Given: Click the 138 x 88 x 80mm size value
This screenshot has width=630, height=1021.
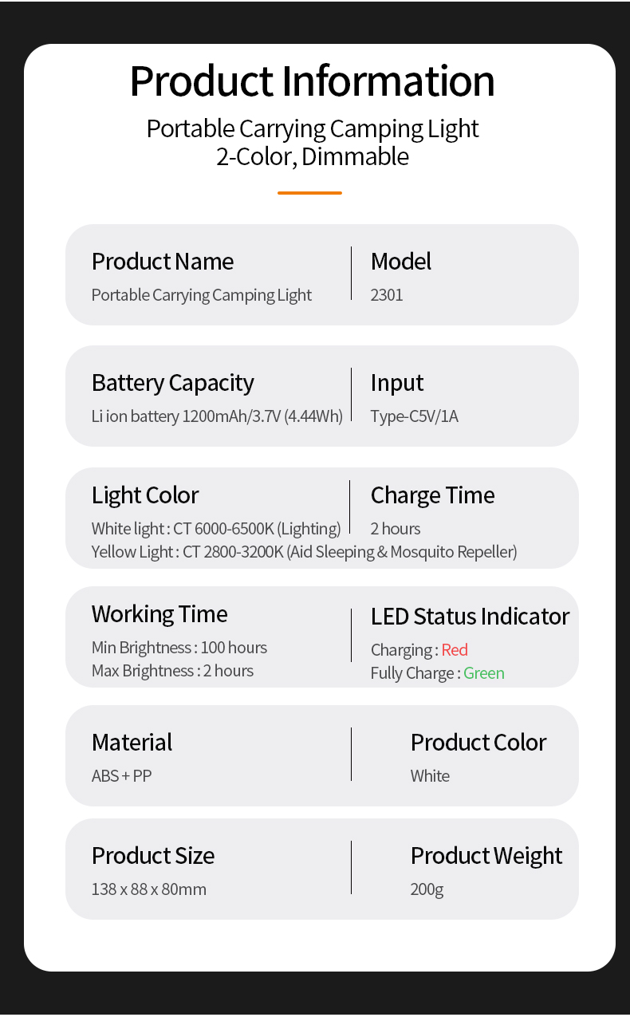Looking at the screenshot, I should tap(149, 889).
